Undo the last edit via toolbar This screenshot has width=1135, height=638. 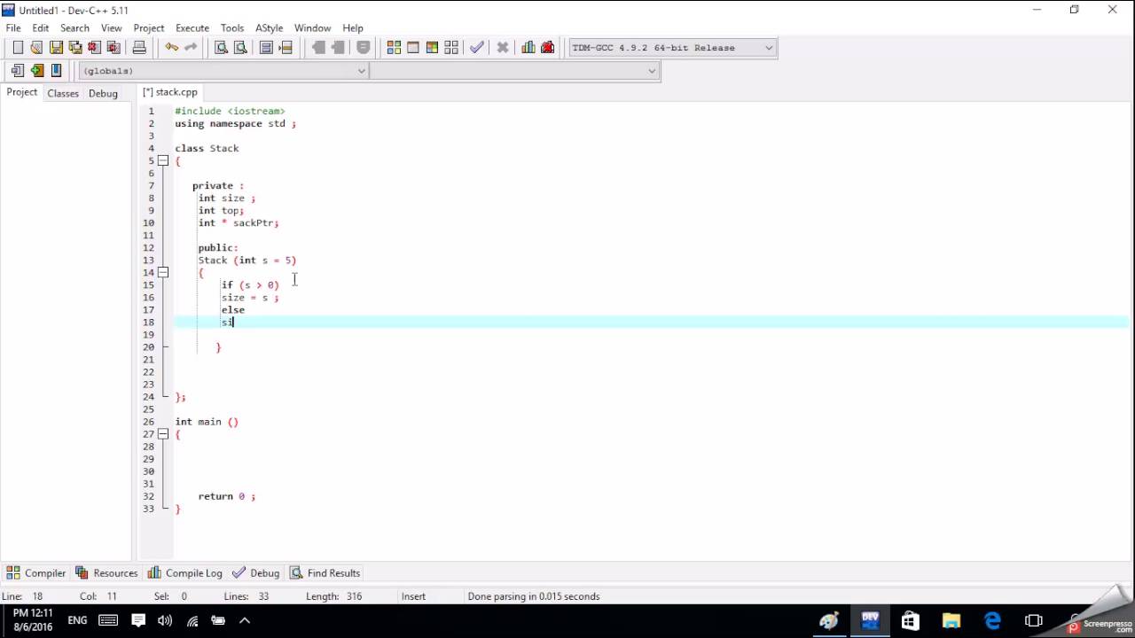point(171,48)
